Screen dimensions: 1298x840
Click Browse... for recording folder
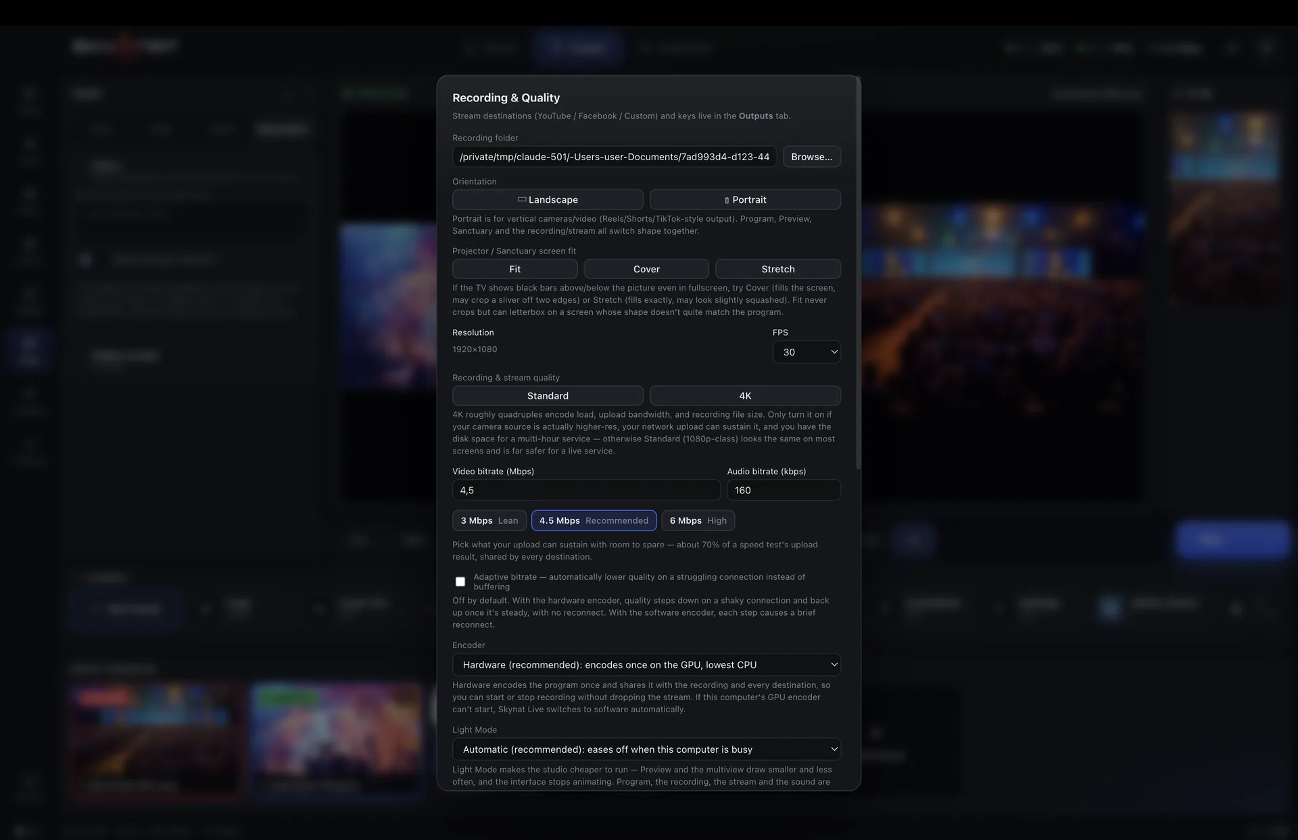(811, 157)
